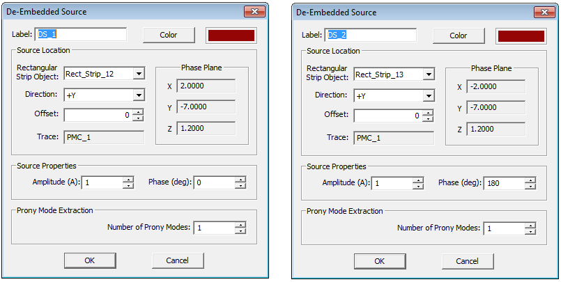Viewport: 561px width, 282px height.
Task: Click Phase Plane X value 2.0000
Action: (206, 86)
